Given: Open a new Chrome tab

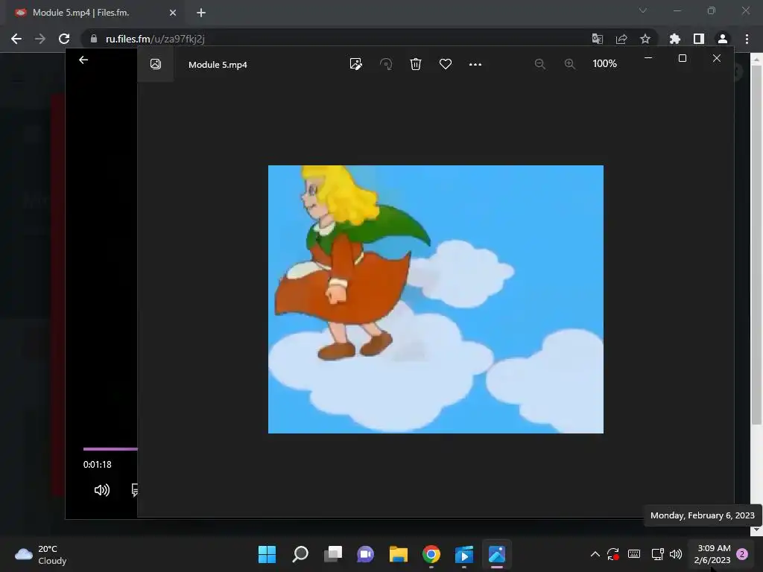Looking at the screenshot, I should click(201, 13).
